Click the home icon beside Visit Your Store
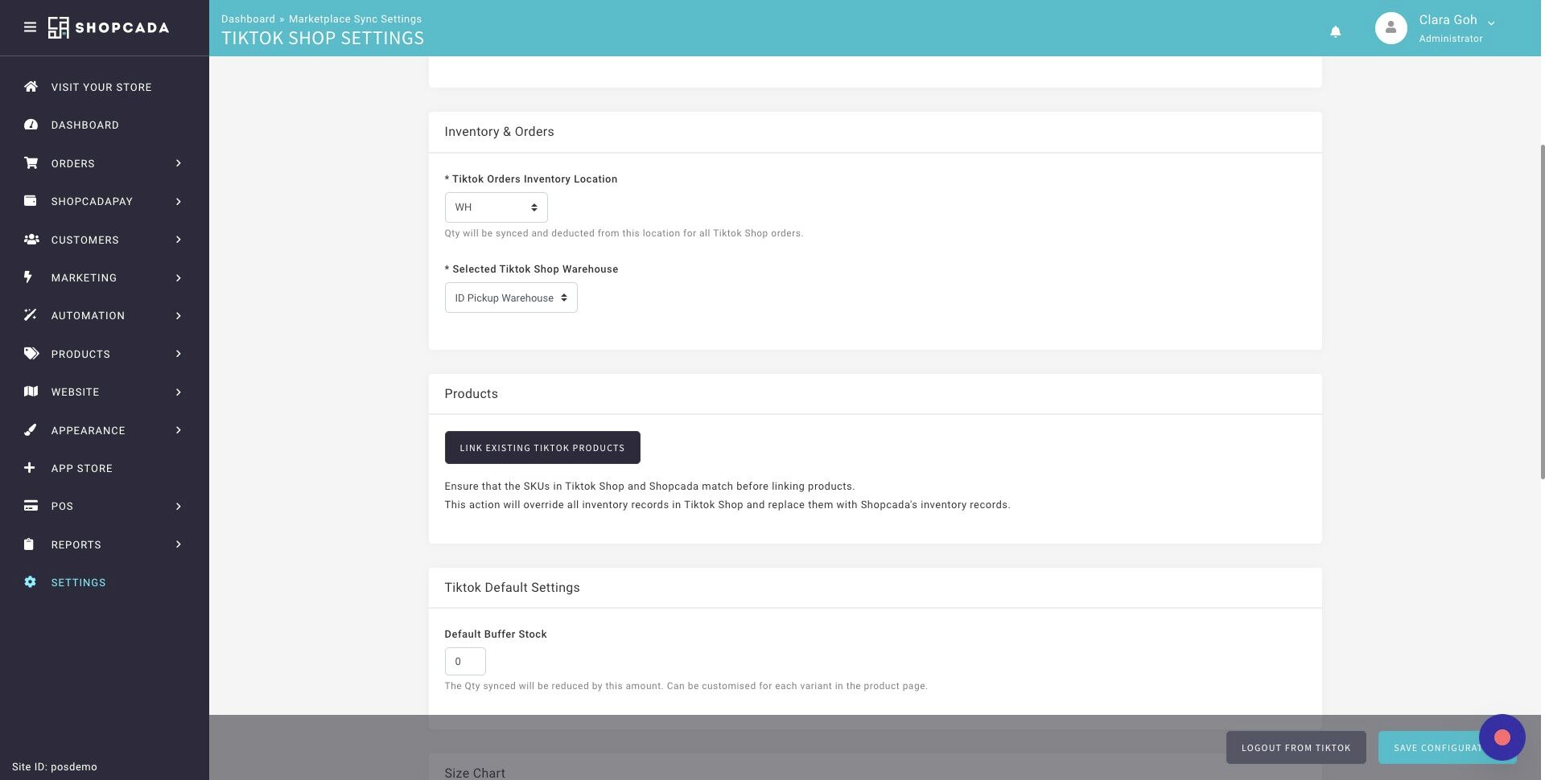 pyautogui.click(x=31, y=87)
